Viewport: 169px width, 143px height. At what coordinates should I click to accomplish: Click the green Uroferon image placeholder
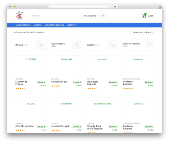[138, 59]
